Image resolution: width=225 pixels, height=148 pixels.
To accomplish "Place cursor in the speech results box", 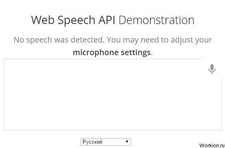I will (x=112, y=94).
